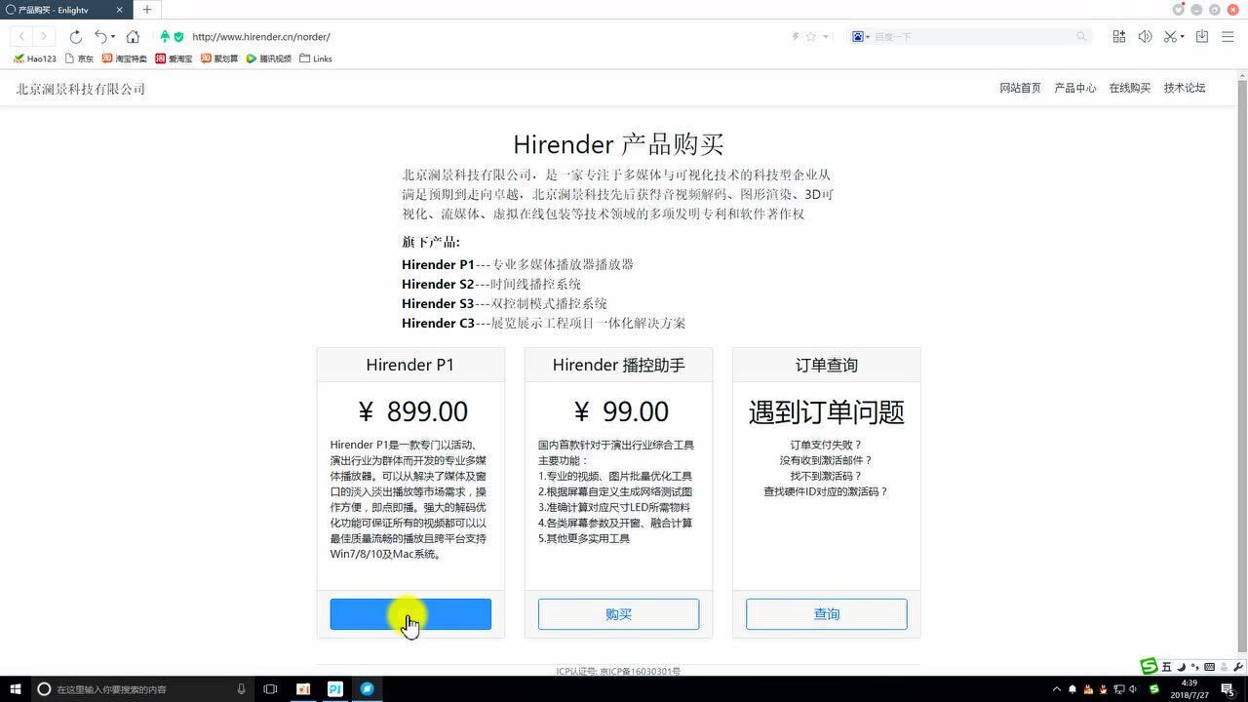Click the 北京澜景科技有限公司 site title
The image size is (1248, 702).
(81, 89)
